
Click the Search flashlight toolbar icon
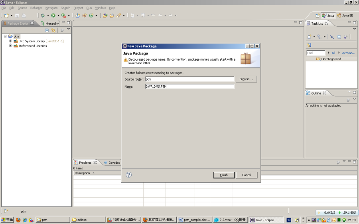tap(118, 16)
